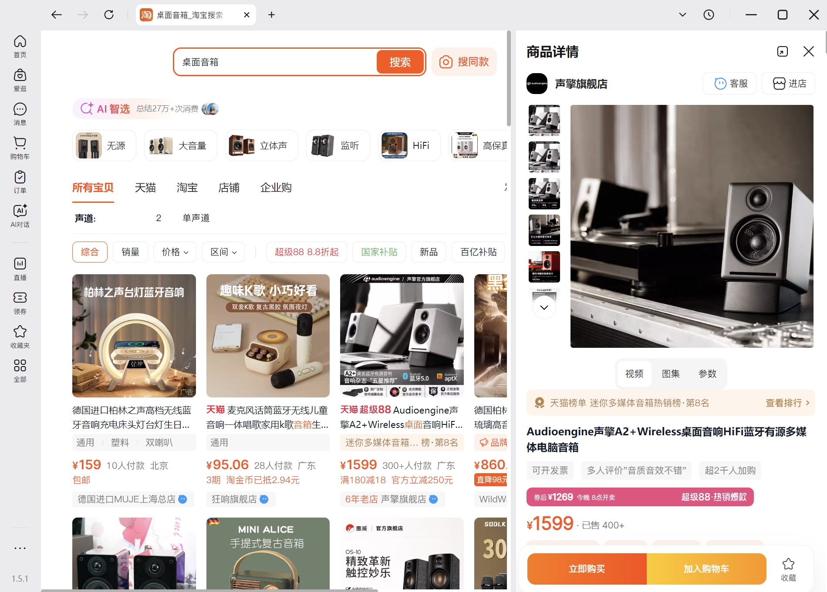Contact 客服 customer service for the store
827x592 pixels.
[x=729, y=83]
